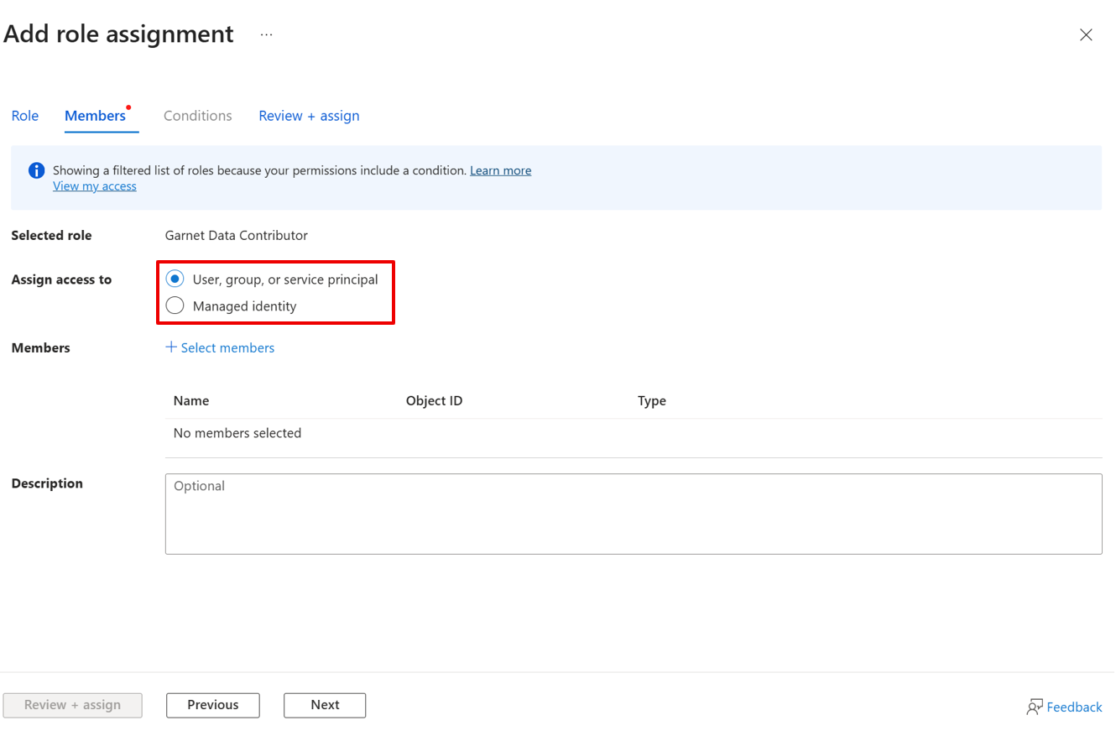1116x736 pixels.
Task: Open the Learn more link
Action: point(500,170)
